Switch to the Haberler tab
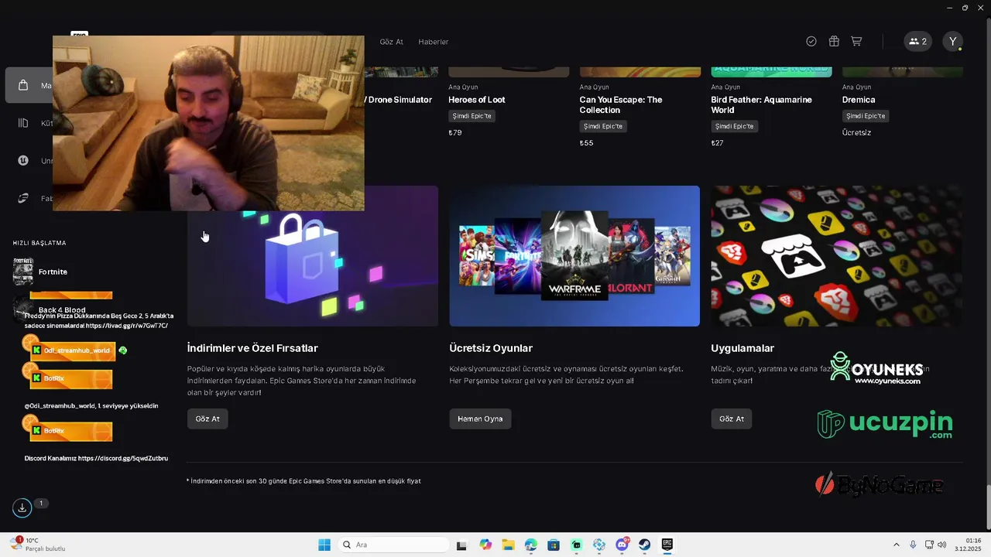Screen dimensions: 991x557 [434, 42]
